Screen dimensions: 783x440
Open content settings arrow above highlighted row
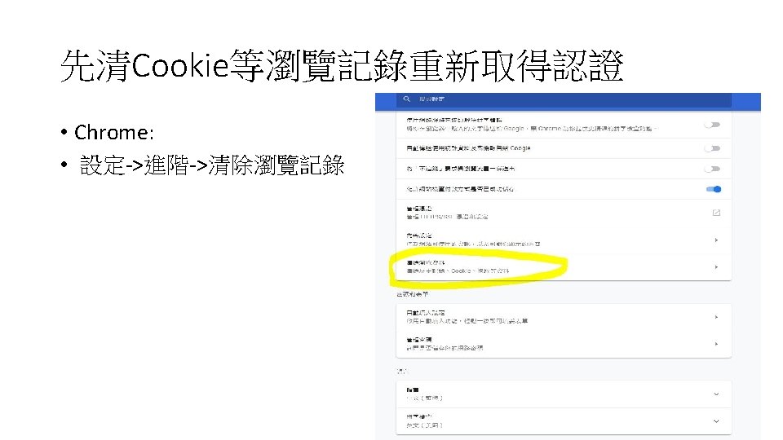[716, 240]
